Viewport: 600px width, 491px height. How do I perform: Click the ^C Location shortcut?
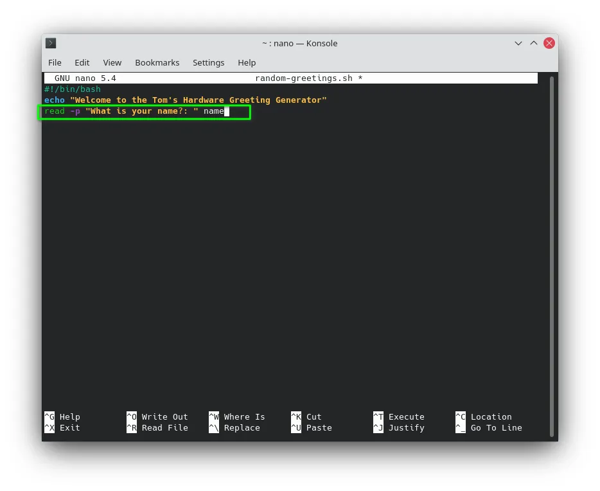pyautogui.click(x=484, y=416)
